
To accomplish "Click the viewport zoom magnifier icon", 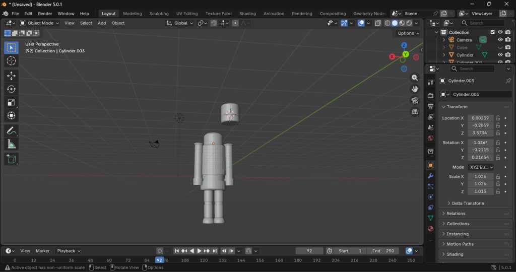I will click(x=415, y=78).
